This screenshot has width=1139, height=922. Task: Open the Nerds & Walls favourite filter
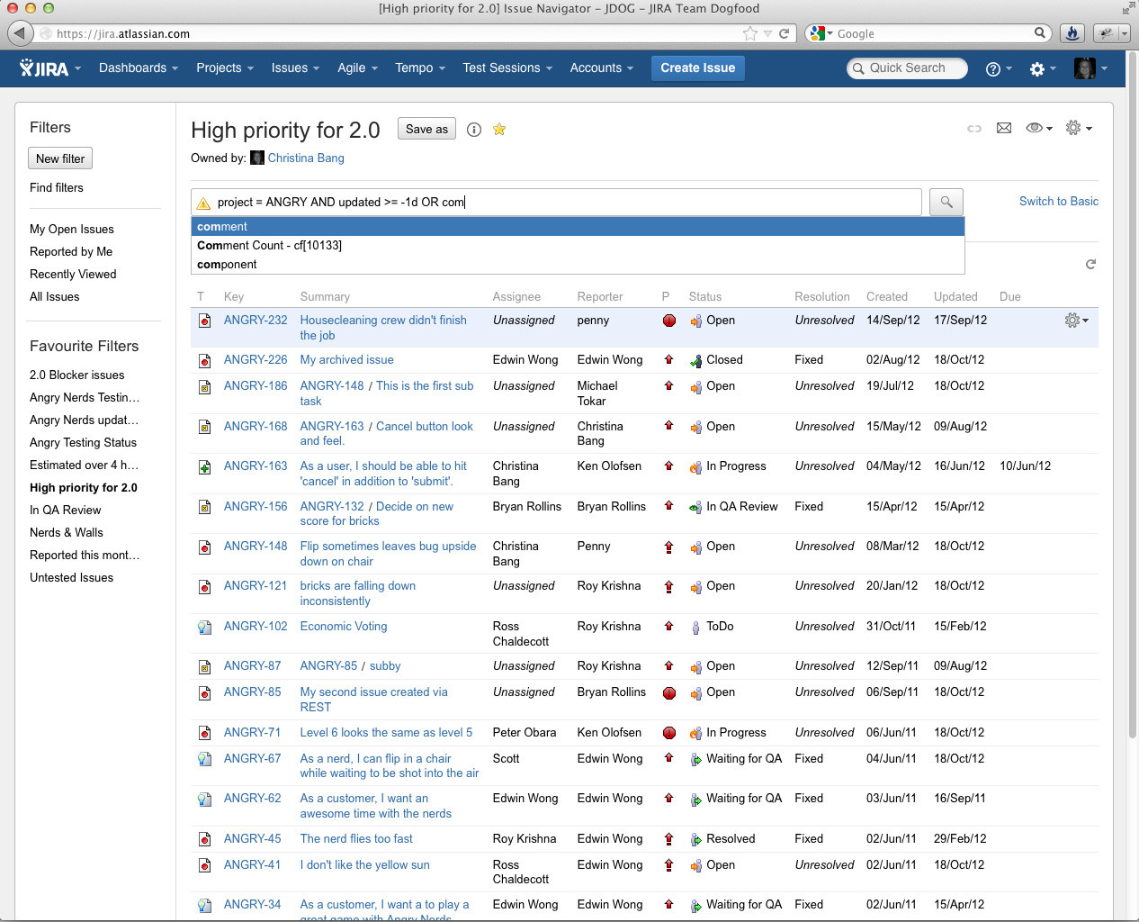pos(67,533)
